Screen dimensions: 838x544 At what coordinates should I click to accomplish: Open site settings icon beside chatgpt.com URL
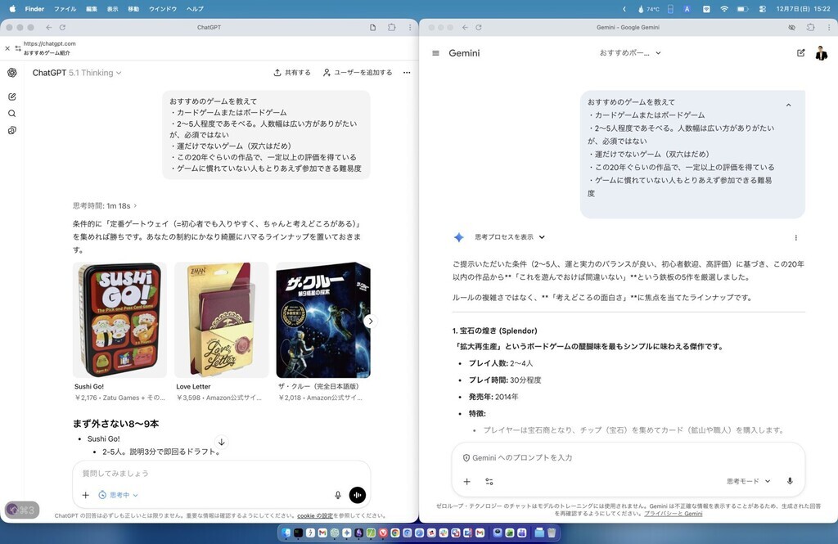coord(18,48)
